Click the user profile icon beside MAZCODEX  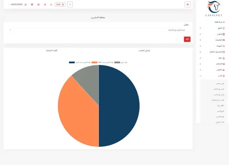[25, 5]
